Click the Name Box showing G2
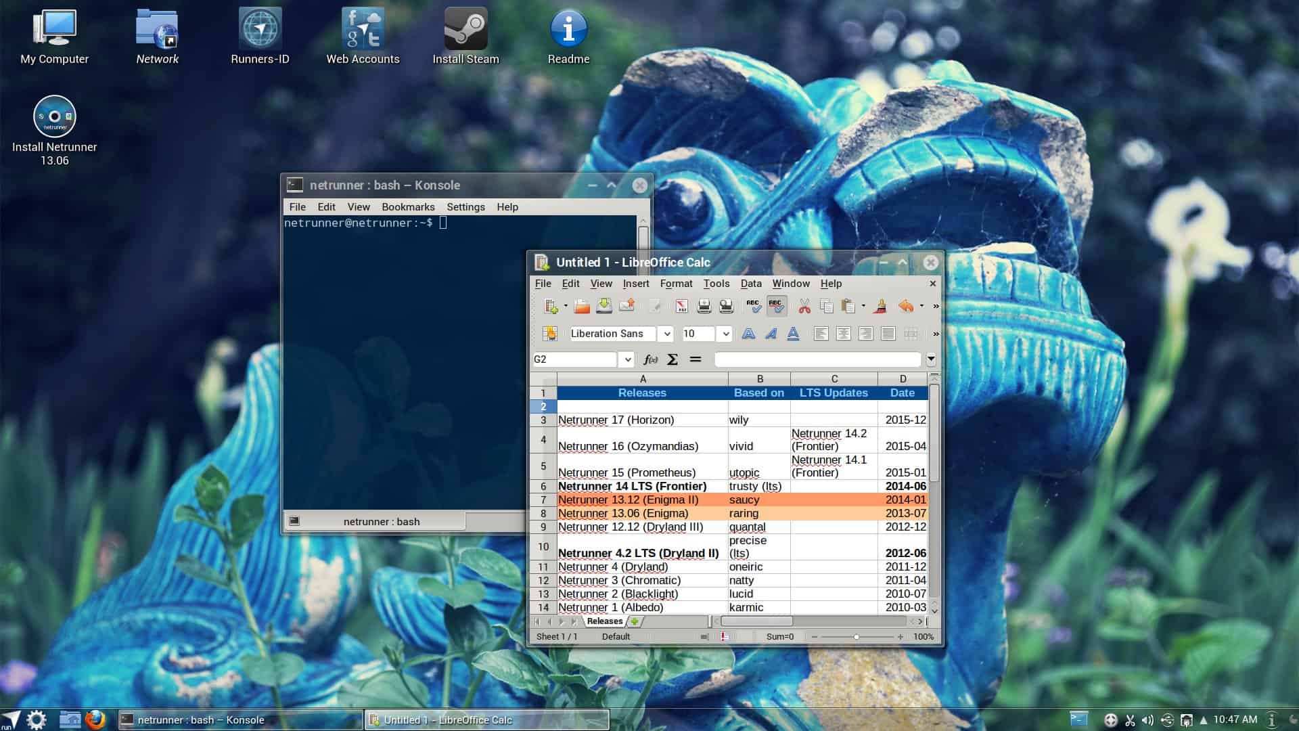Screen dimensions: 1299x731 (x=576, y=359)
